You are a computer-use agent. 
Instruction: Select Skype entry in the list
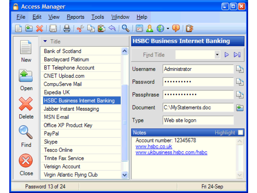[x=81, y=142]
